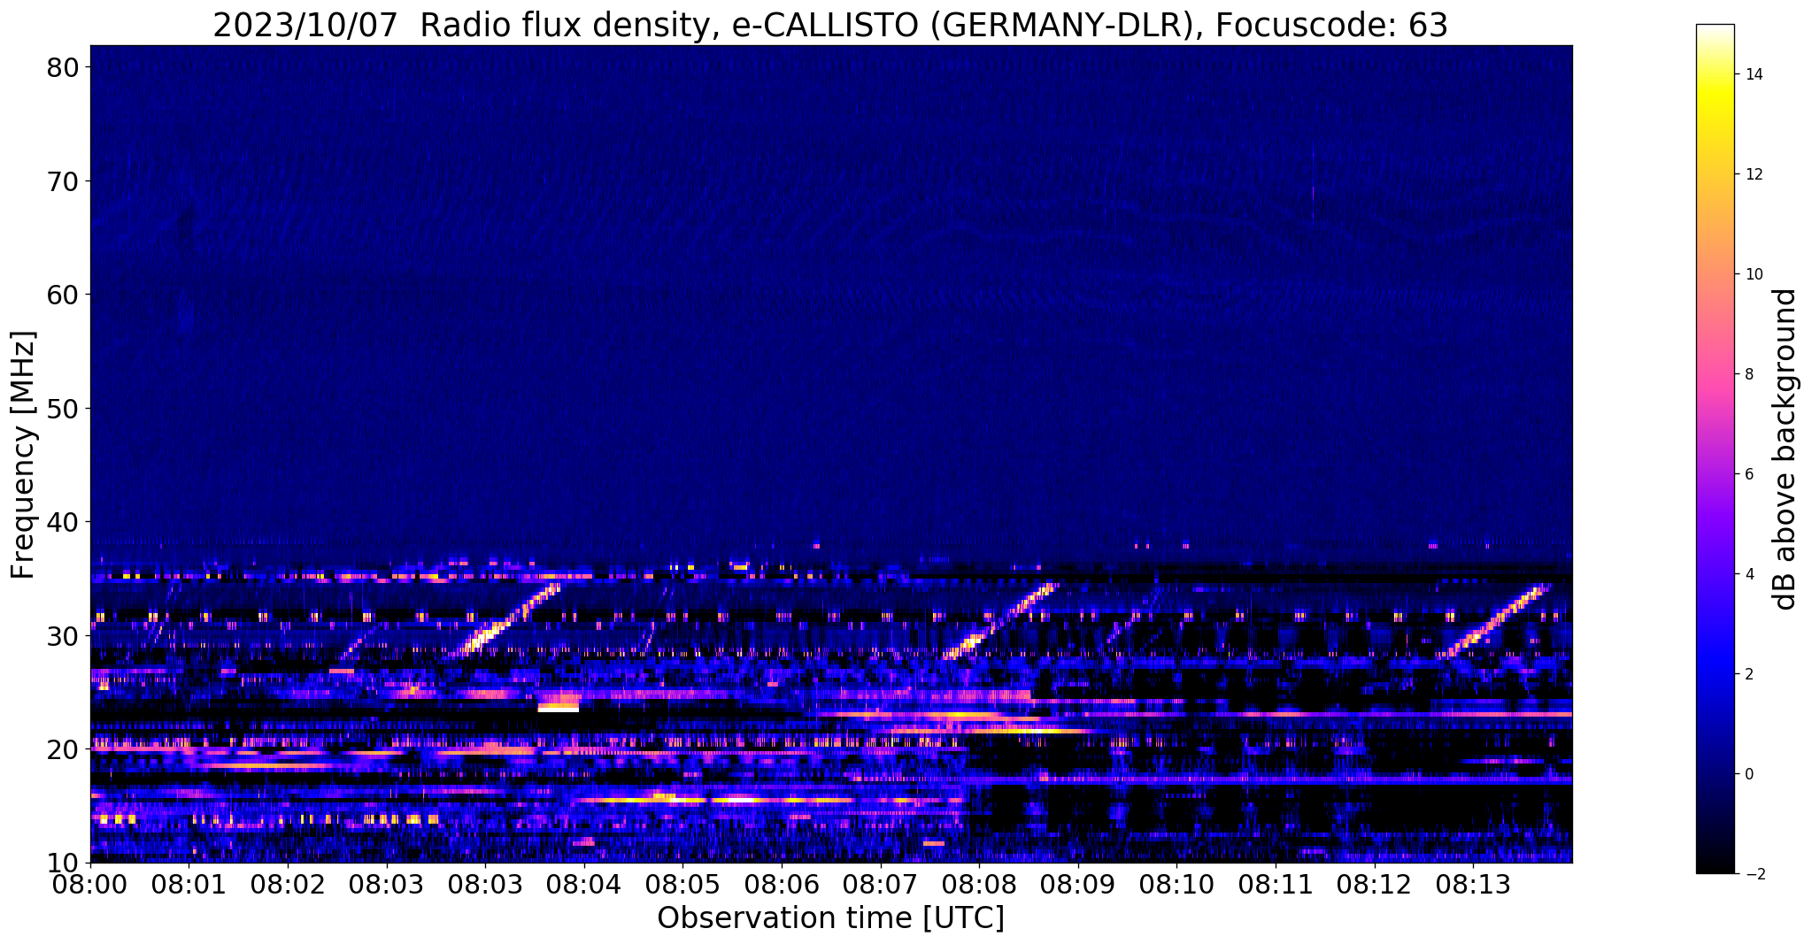Click the time axis tick label 08:09
This screenshot has width=1812, height=944.
point(1078,883)
